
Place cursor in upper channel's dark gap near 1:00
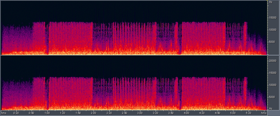(x=47, y=39)
